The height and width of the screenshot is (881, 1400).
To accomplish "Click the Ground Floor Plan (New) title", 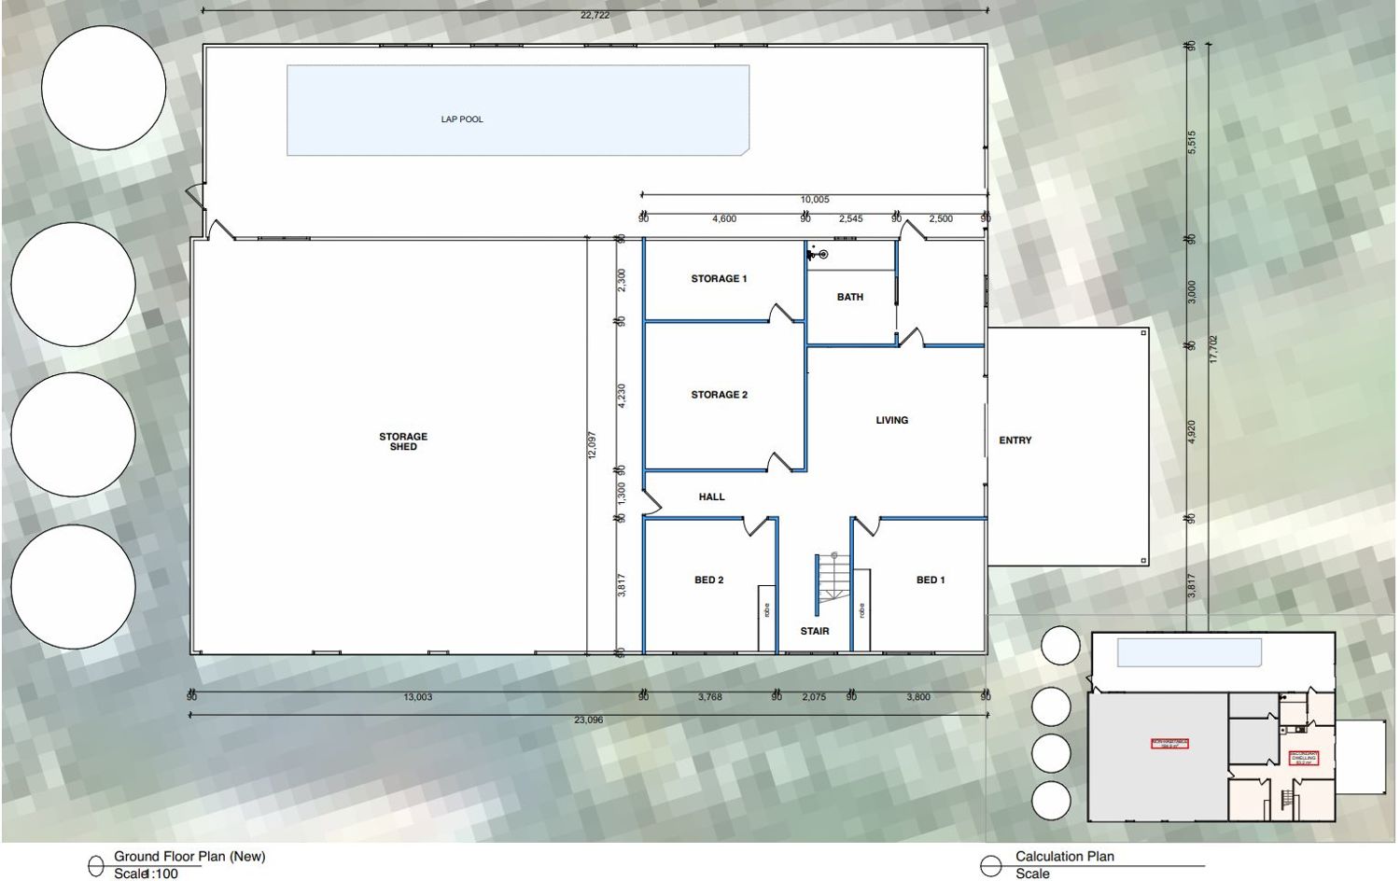I will tap(189, 856).
